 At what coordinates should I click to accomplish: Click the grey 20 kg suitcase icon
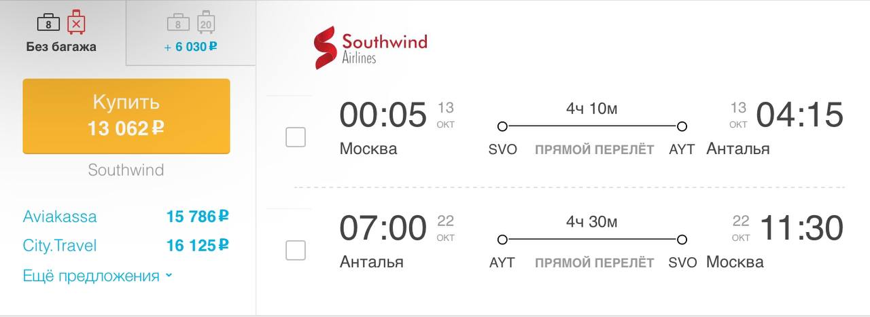point(206,24)
